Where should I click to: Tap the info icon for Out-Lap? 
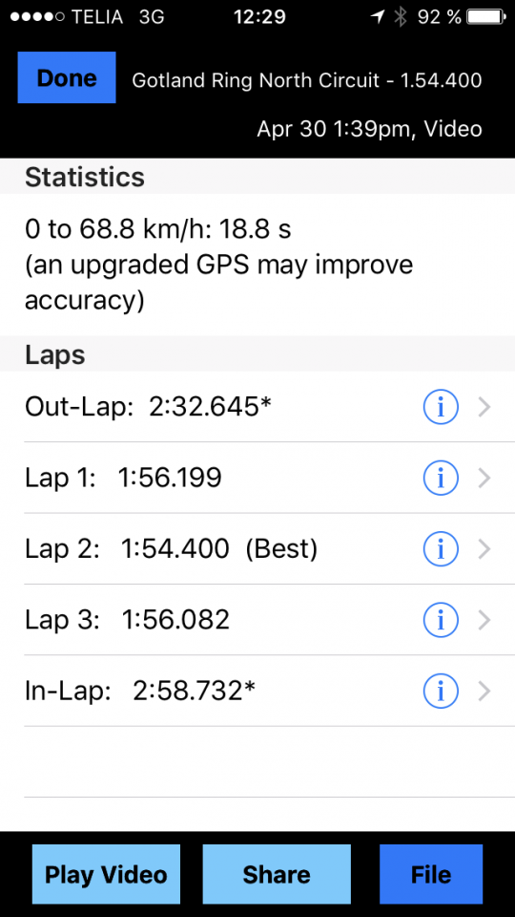441,407
